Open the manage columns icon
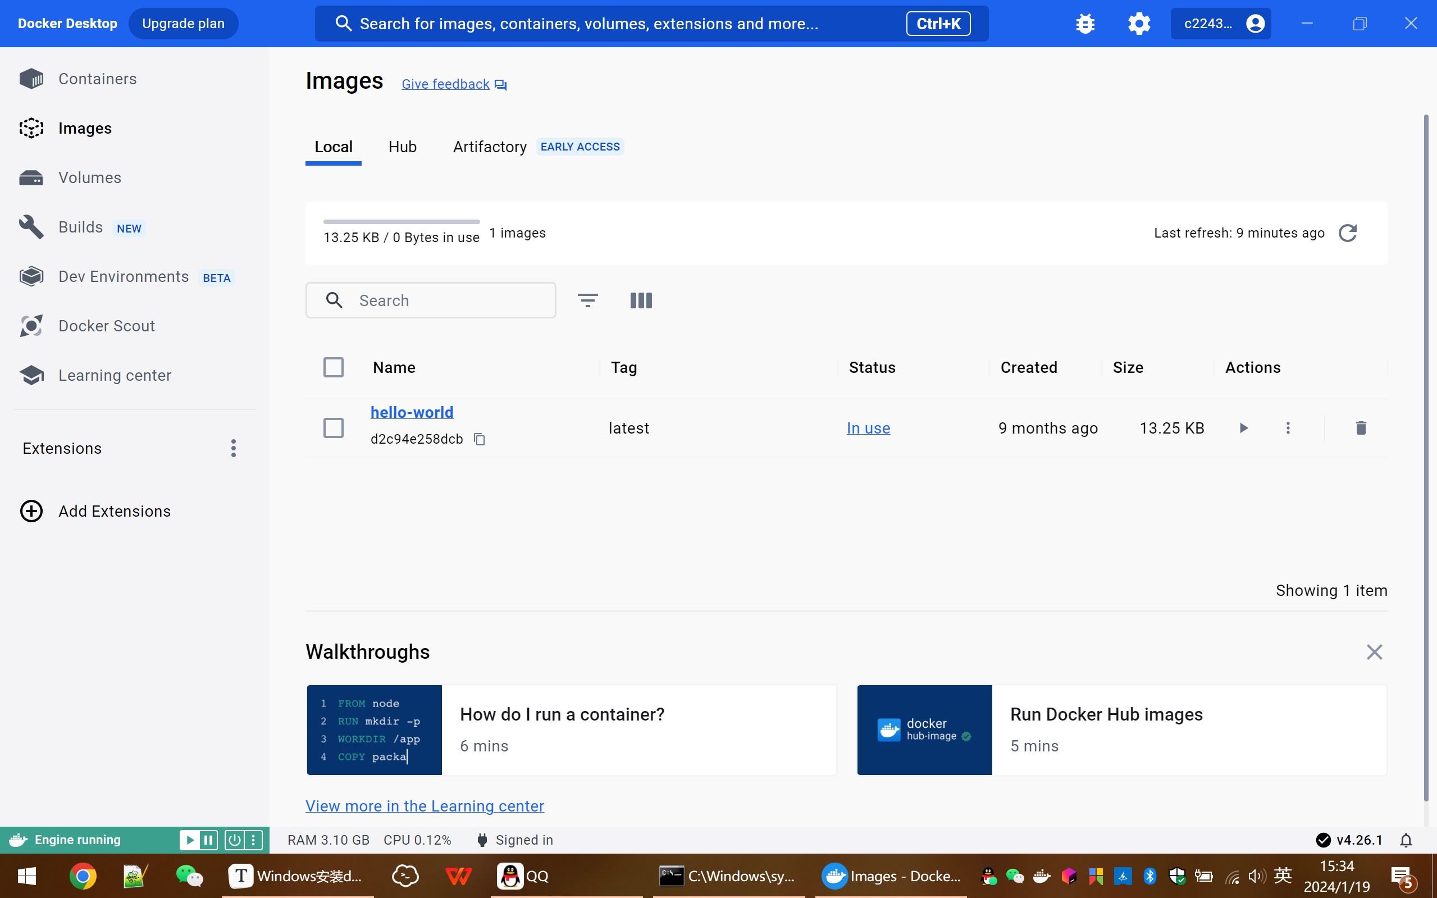This screenshot has width=1437, height=898. point(641,300)
